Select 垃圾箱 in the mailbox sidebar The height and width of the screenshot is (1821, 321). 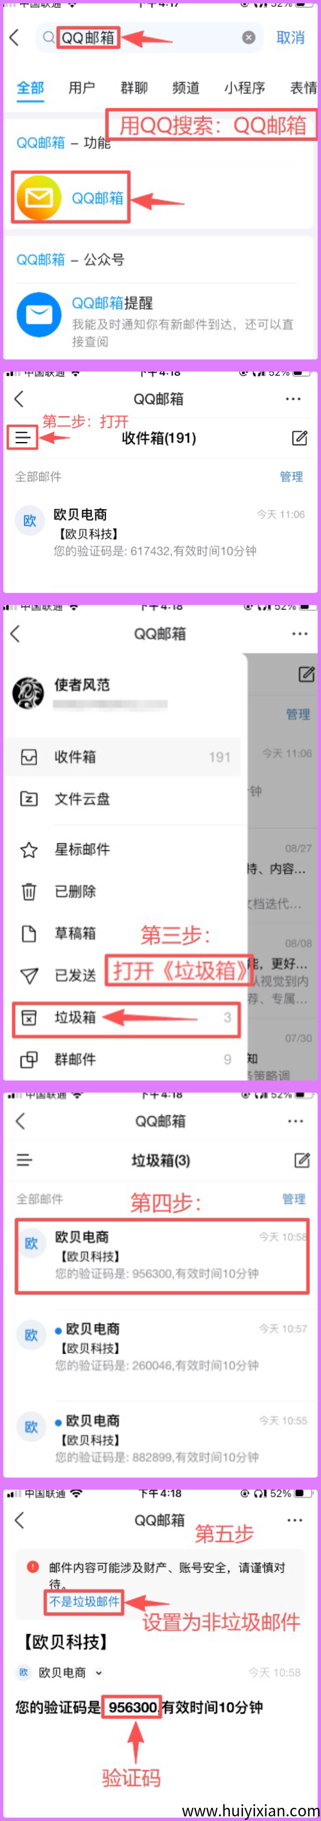(x=126, y=1017)
